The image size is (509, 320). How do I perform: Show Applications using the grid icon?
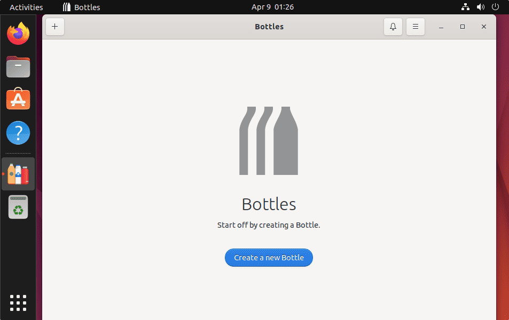tap(18, 302)
